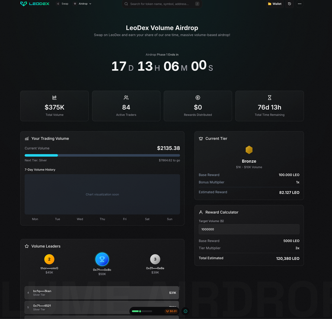332x319 pixels.
Task: Click the $375K Total Volume card
Action: coord(54,106)
